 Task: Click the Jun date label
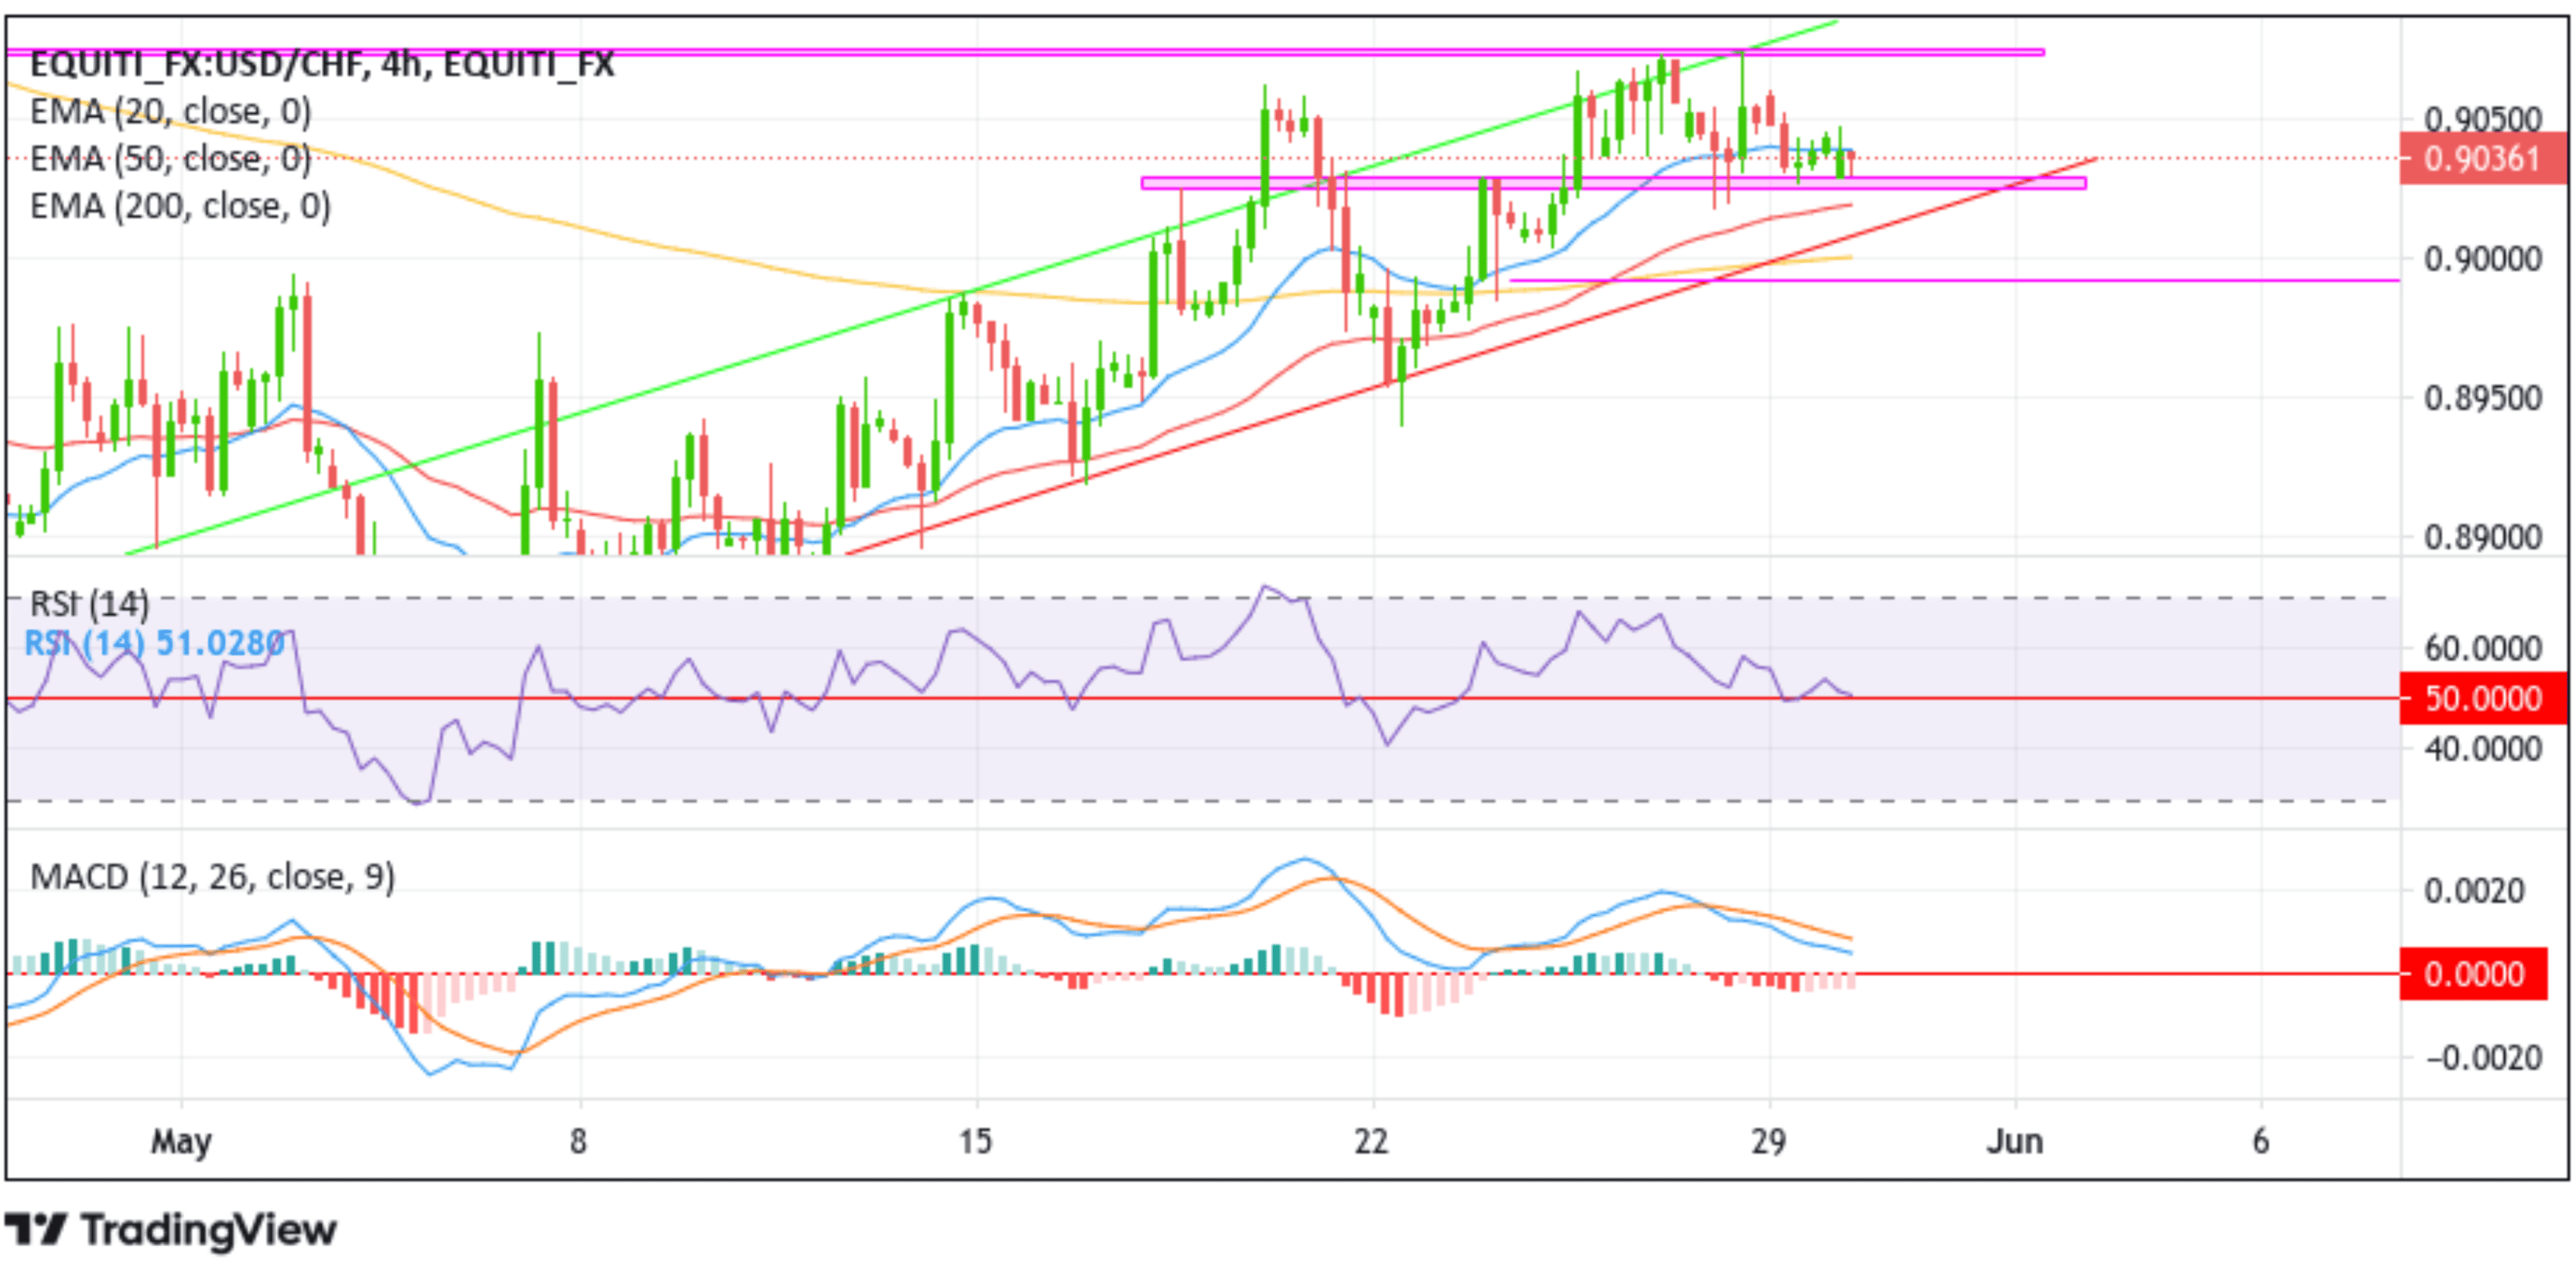click(2014, 1141)
